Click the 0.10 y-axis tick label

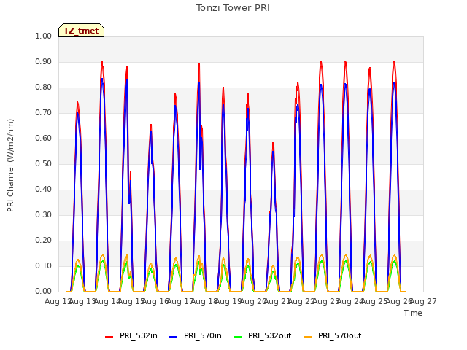tap(44, 265)
